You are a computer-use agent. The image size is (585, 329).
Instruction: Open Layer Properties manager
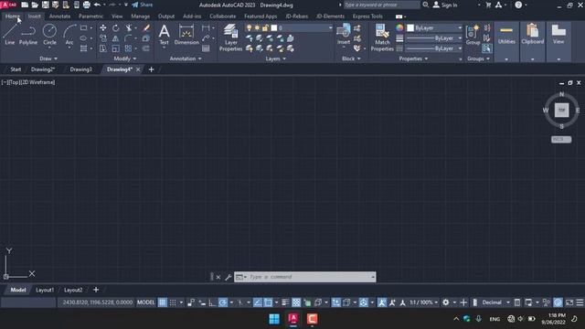(x=230, y=37)
